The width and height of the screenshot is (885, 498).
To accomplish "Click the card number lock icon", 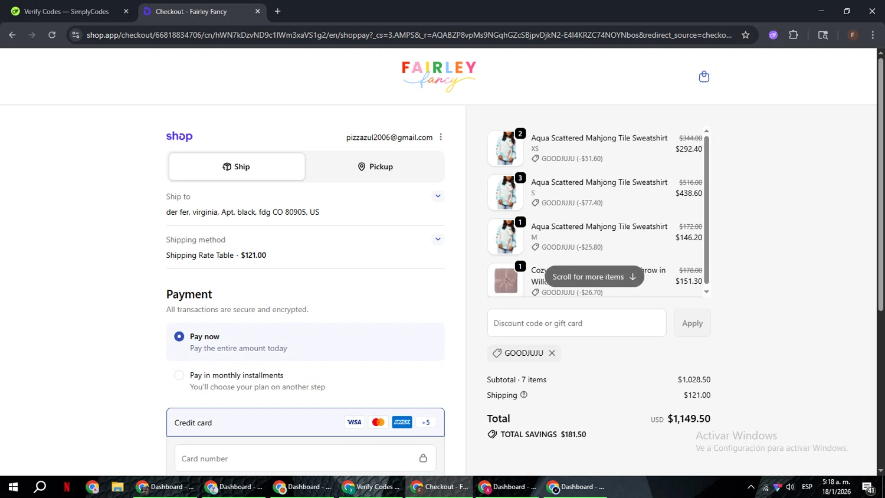I will point(423,458).
